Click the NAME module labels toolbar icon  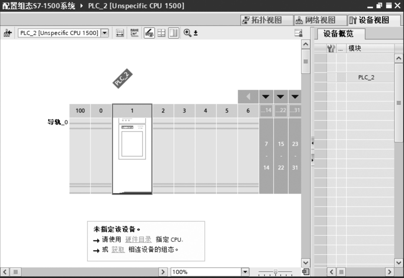[x=134, y=33]
